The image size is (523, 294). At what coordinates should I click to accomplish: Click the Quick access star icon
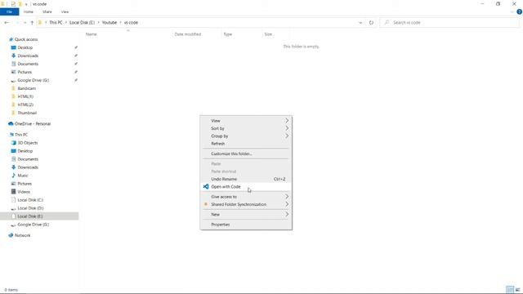(x=11, y=39)
